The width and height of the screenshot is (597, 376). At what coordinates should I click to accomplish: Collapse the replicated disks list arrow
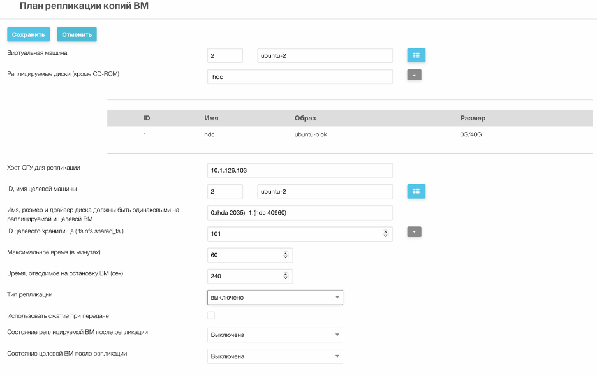point(414,75)
